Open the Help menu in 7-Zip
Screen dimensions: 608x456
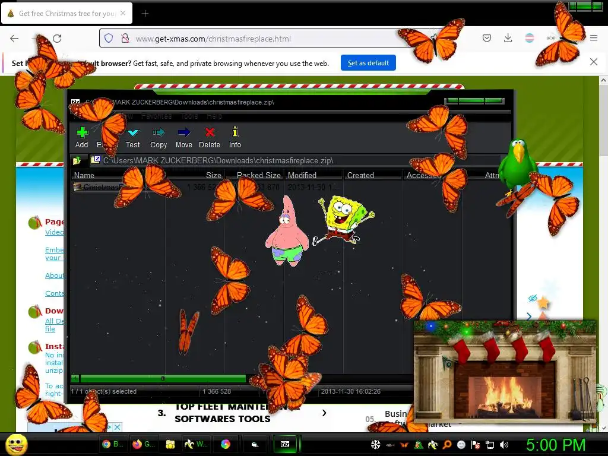pyautogui.click(x=214, y=116)
